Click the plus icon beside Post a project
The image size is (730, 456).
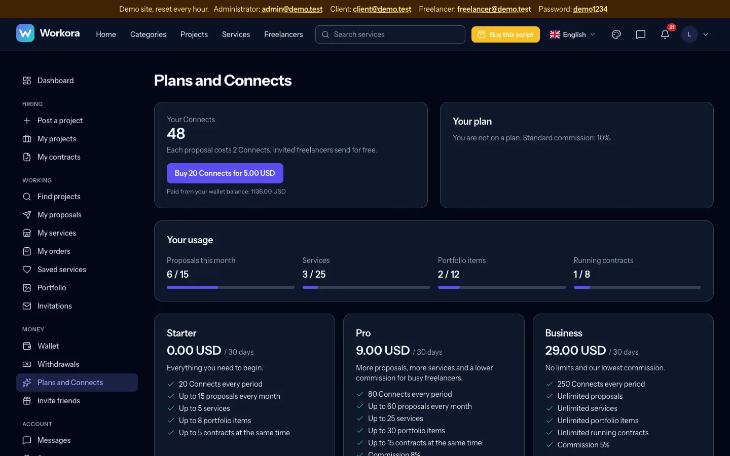click(x=27, y=121)
